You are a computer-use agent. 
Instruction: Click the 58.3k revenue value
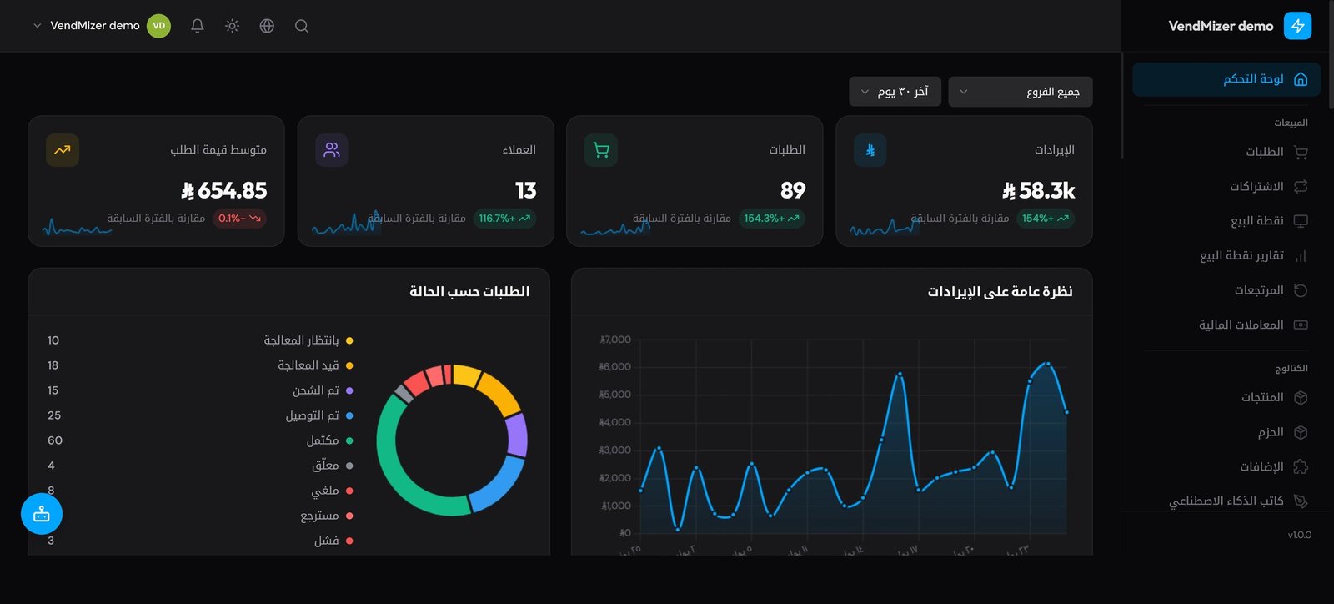coord(1038,191)
